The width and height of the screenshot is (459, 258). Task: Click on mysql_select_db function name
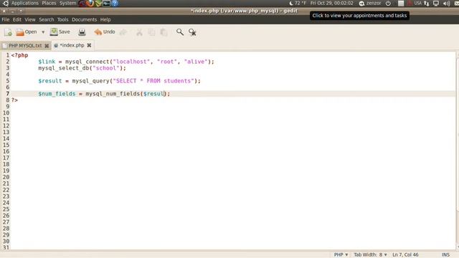point(64,68)
